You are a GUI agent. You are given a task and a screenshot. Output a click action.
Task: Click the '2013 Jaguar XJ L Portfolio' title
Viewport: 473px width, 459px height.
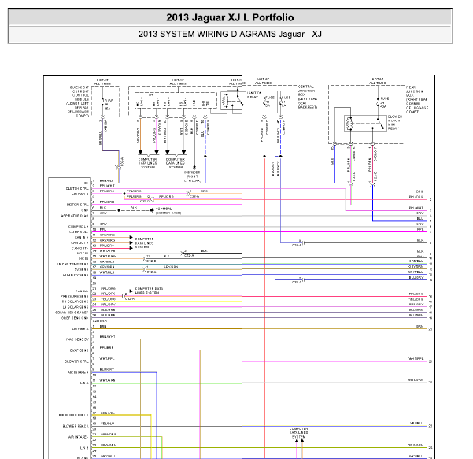(230, 17)
